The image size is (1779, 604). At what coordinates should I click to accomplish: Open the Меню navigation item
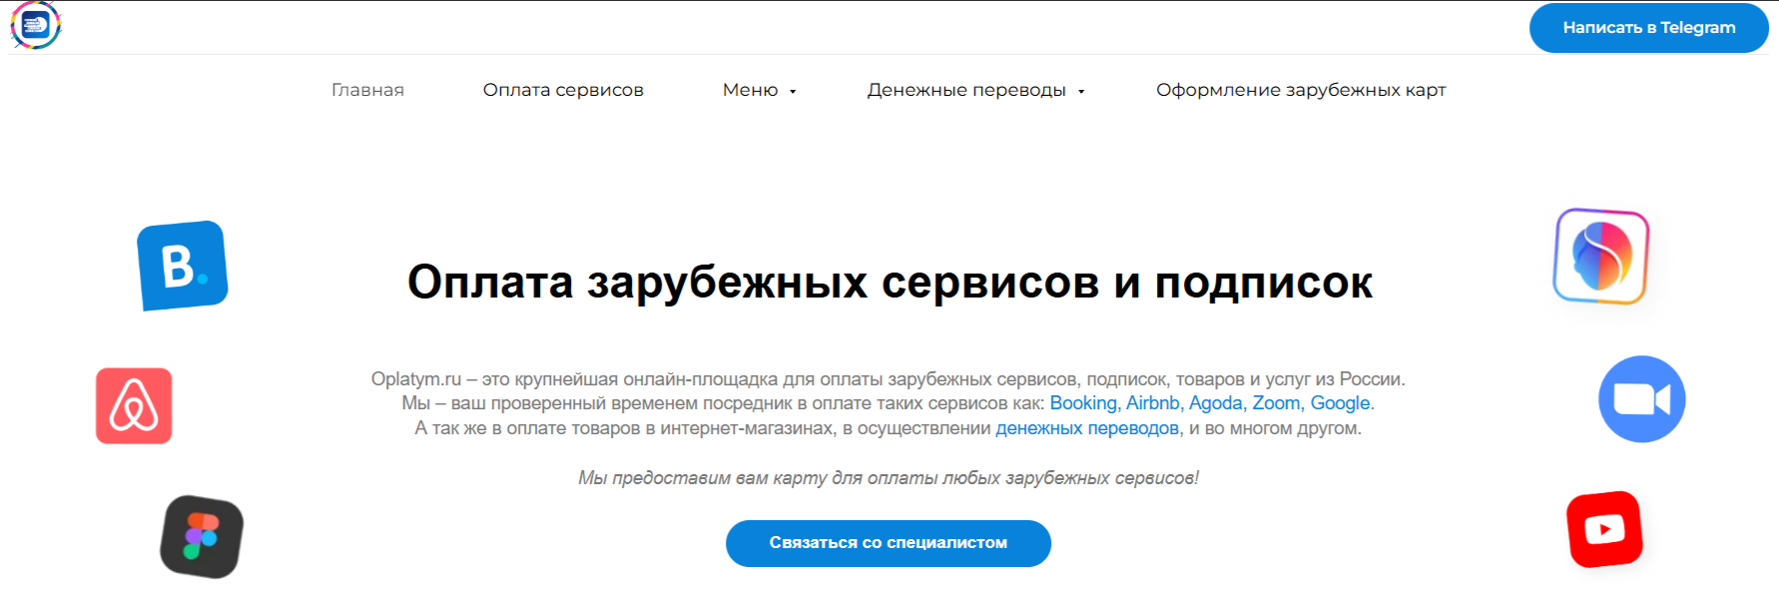point(751,90)
